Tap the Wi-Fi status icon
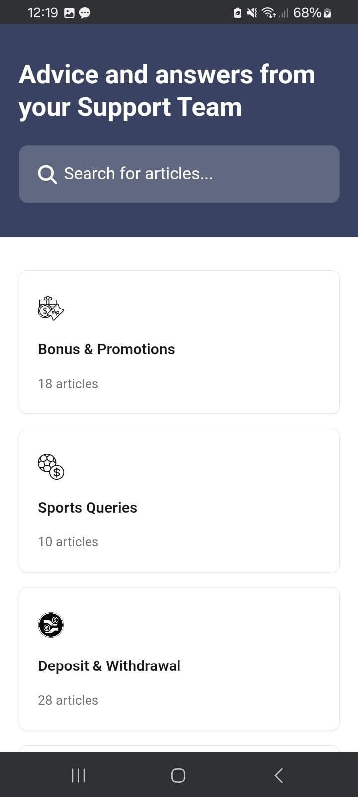This screenshot has height=797, width=358. click(x=268, y=13)
